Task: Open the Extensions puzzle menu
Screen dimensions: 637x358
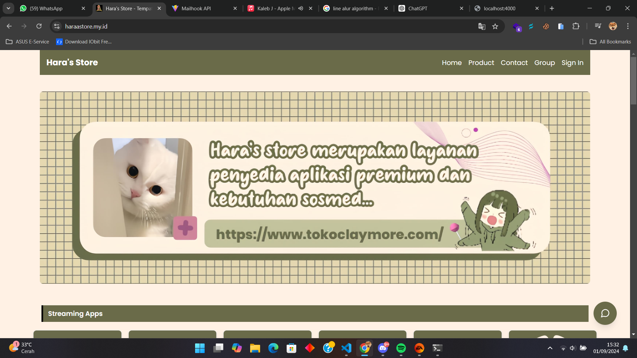Action: (576, 26)
